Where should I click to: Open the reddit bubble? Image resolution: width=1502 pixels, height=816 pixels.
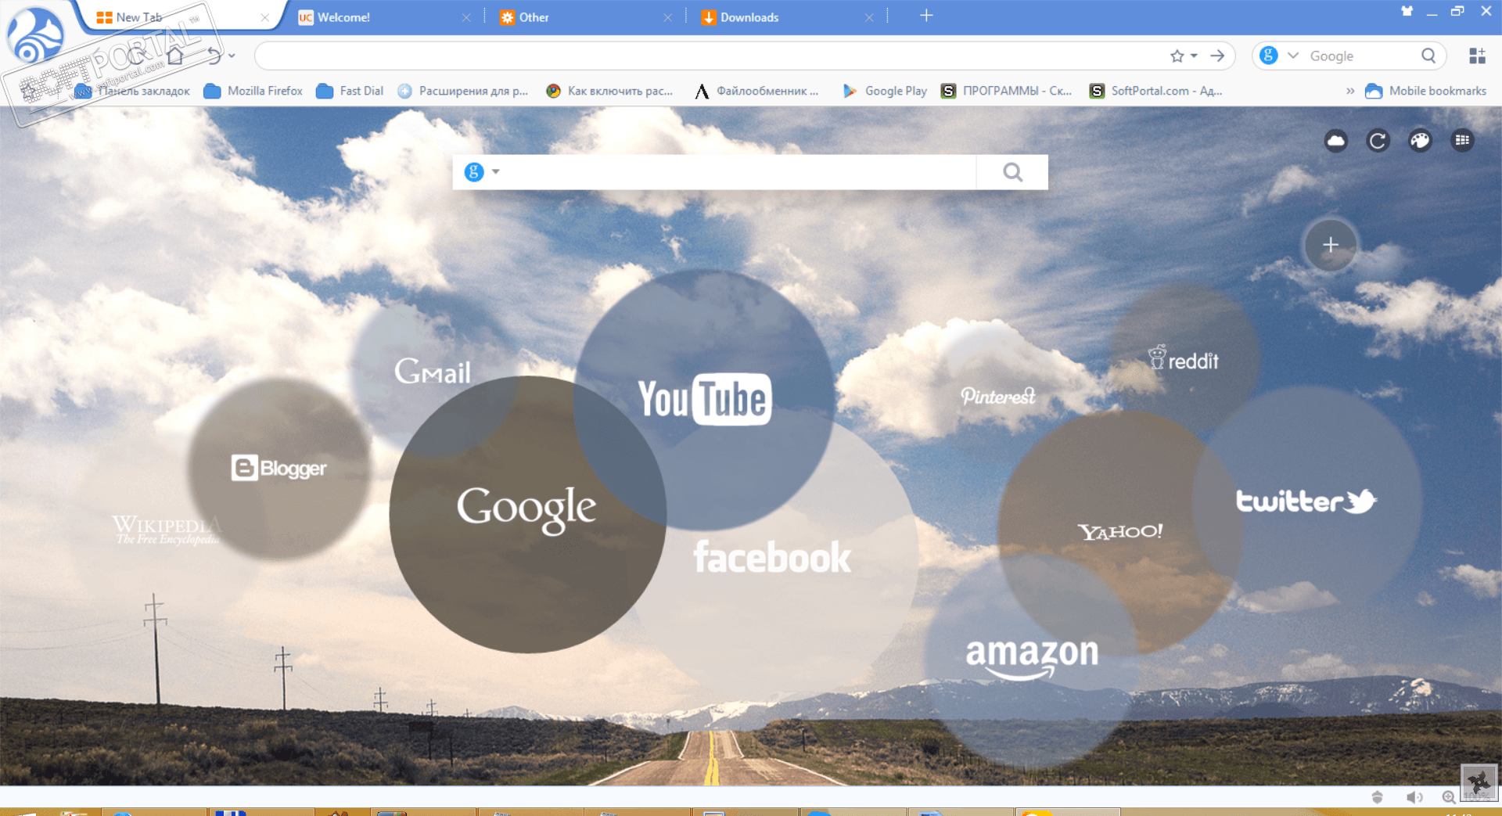tap(1184, 358)
